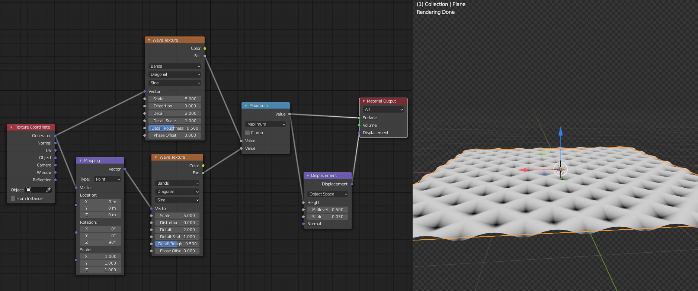This screenshot has width=698, height=291.
Task: Click the yellow Color output socket of top Wave Texture
Action: (x=205, y=48)
